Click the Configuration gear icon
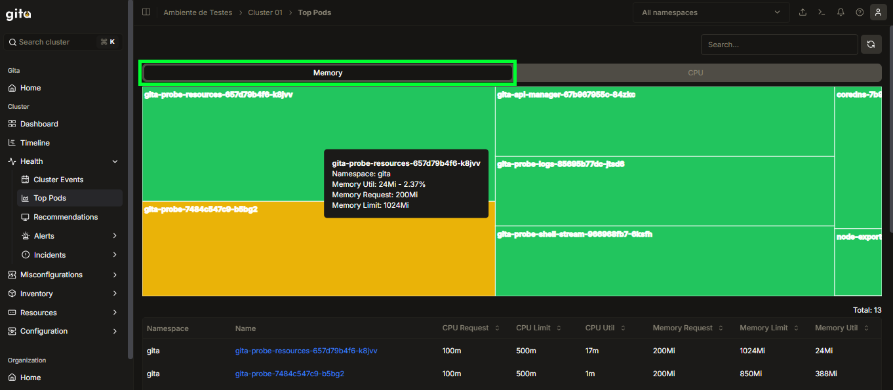This screenshot has width=893, height=390. coord(12,331)
